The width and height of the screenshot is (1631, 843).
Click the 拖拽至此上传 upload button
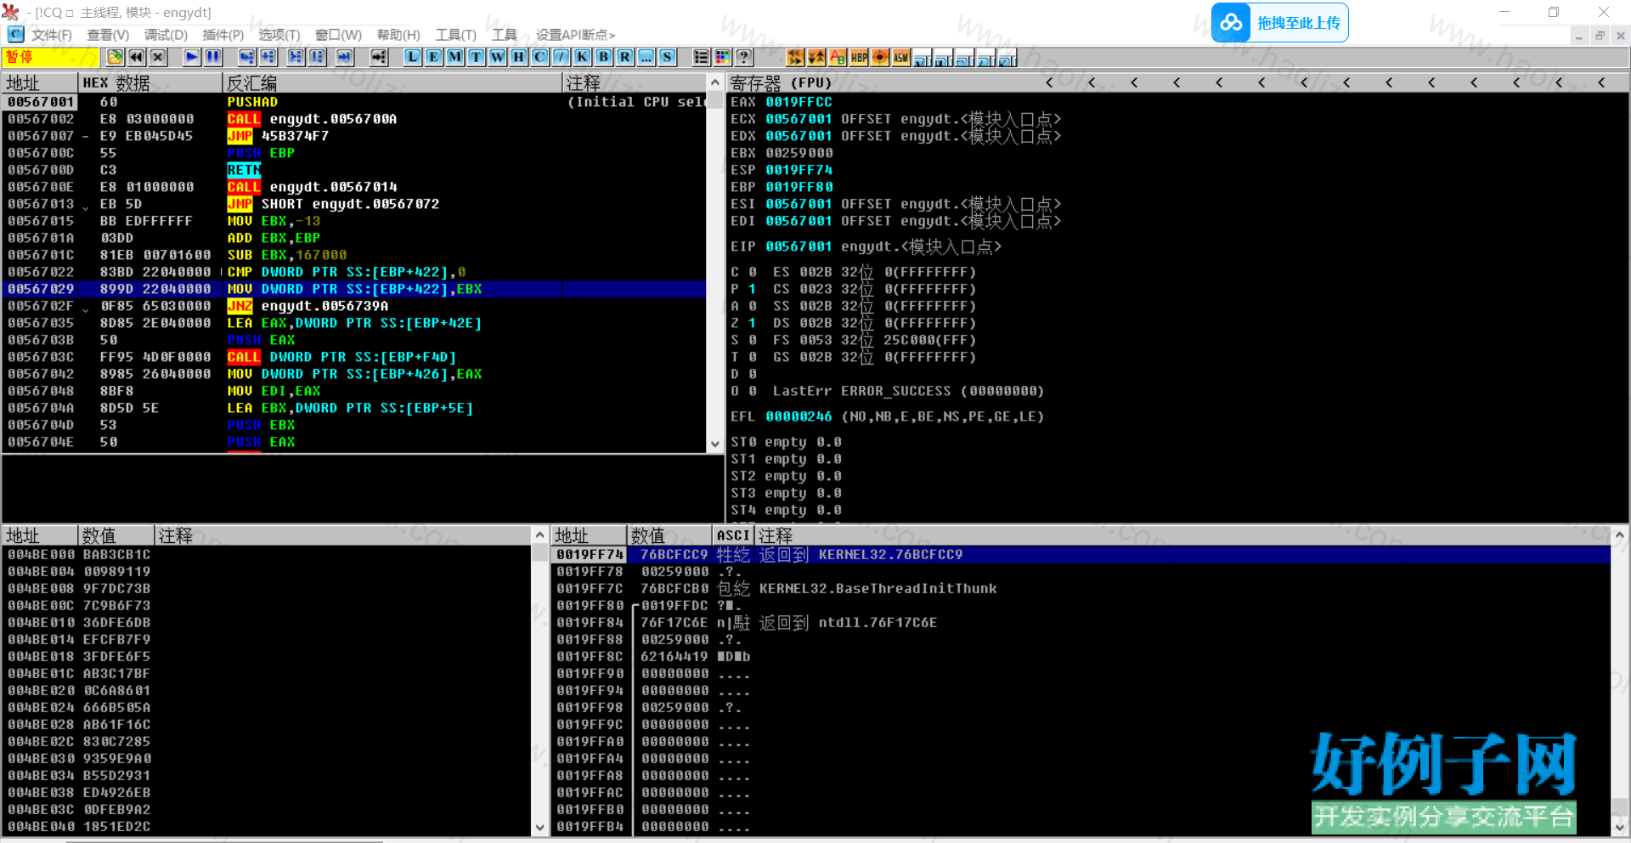1280,23
